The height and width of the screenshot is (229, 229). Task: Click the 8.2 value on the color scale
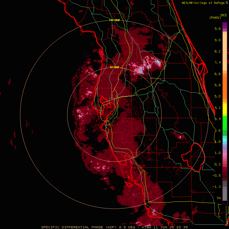pos(218,51)
